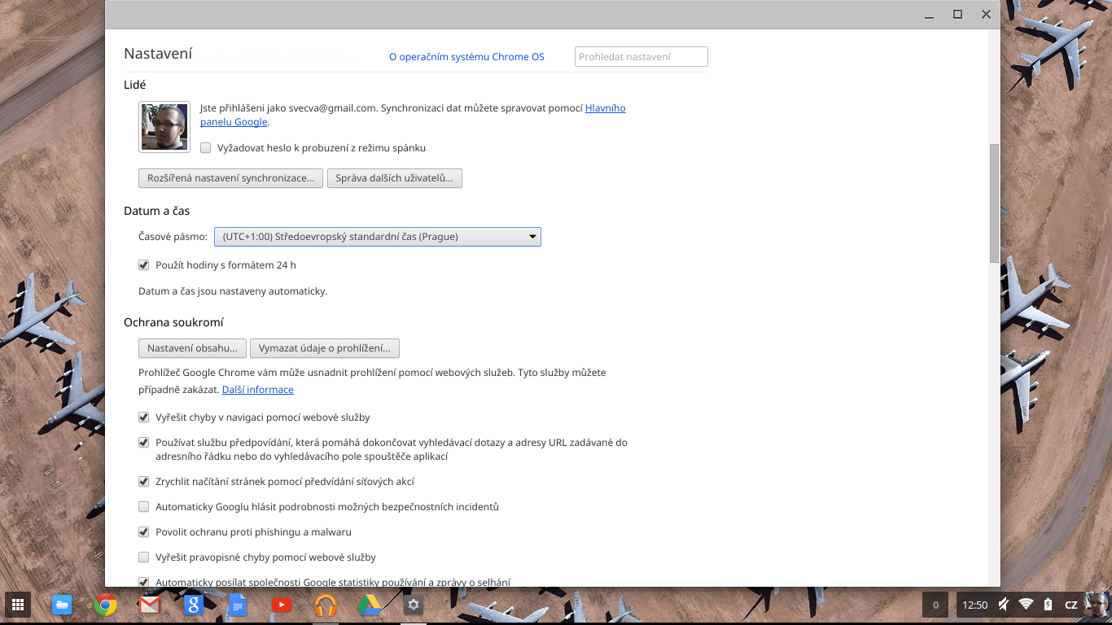The height and width of the screenshot is (625, 1112).
Task: Click Rozšířená nastavení synchronizace button
Action: [230, 178]
